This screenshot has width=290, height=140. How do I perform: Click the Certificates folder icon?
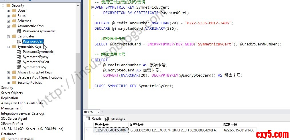click(x=14, y=36)
